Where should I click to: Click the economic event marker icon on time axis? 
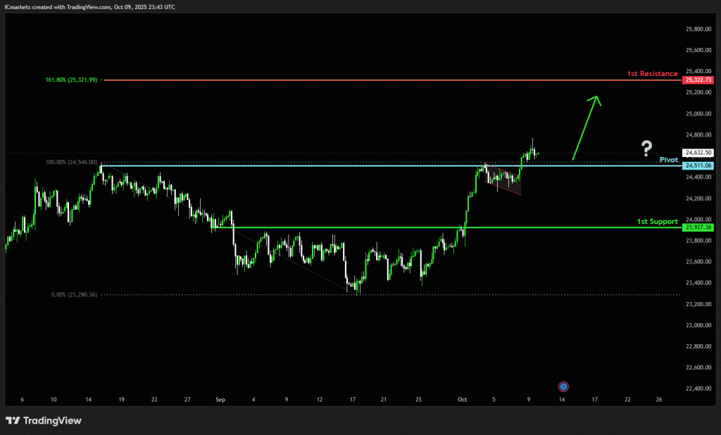[x=563, y=386]
